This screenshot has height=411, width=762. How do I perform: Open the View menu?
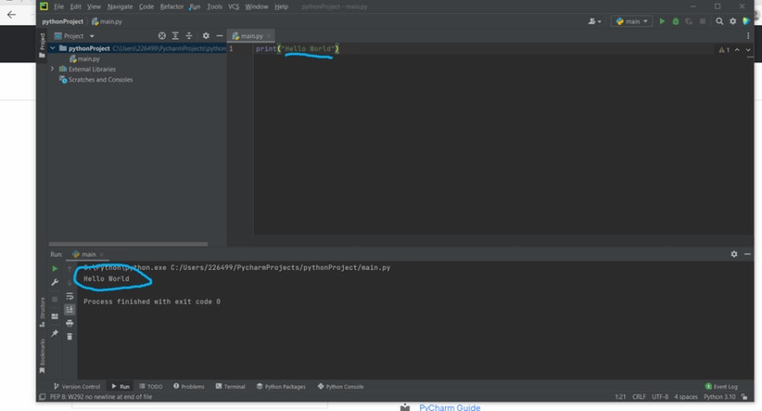coord(94,6)
